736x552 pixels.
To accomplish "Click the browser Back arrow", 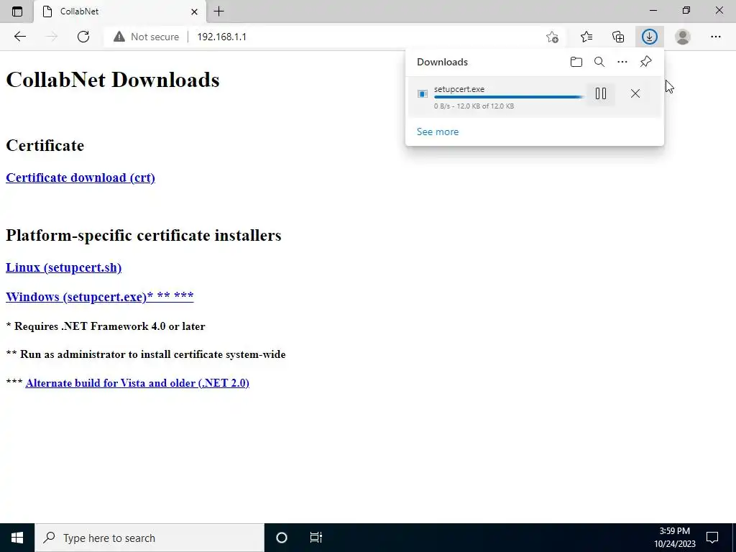I will (x=19, y=37).
